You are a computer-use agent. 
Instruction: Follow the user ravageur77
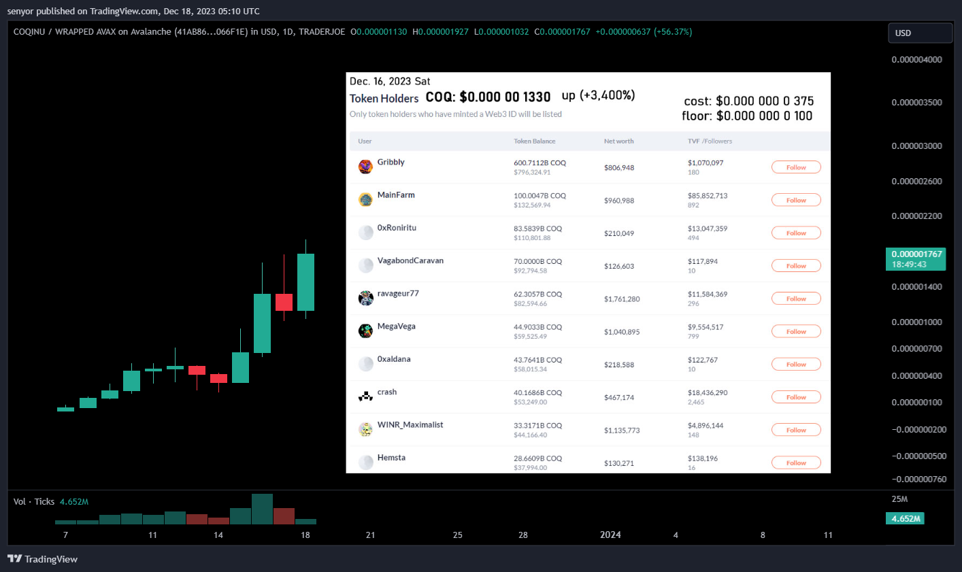[796, 299]
